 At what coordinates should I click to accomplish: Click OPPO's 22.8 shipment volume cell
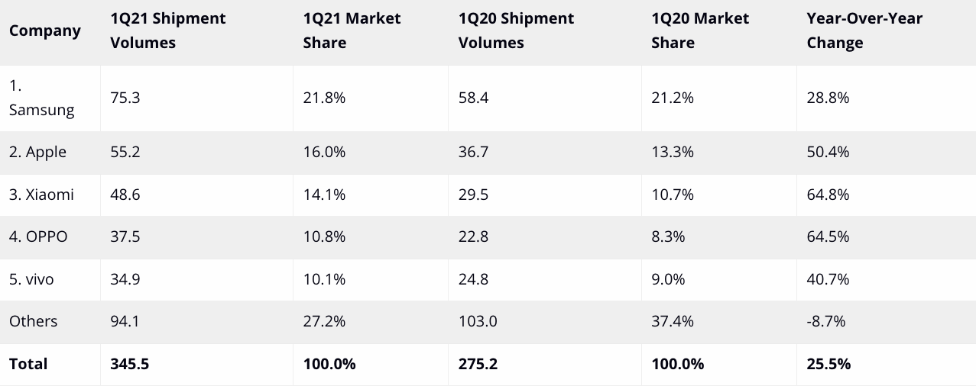point(473,236)
